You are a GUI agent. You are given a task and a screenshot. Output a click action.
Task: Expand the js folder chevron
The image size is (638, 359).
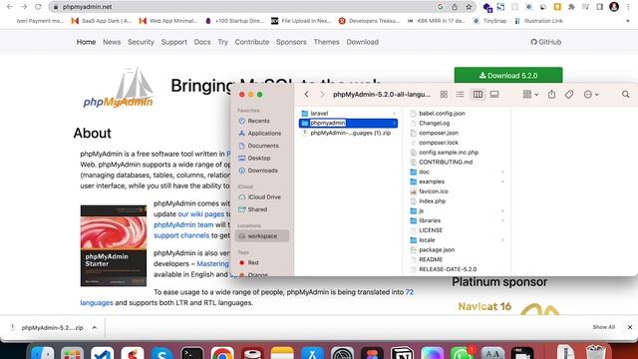(502, 210)
